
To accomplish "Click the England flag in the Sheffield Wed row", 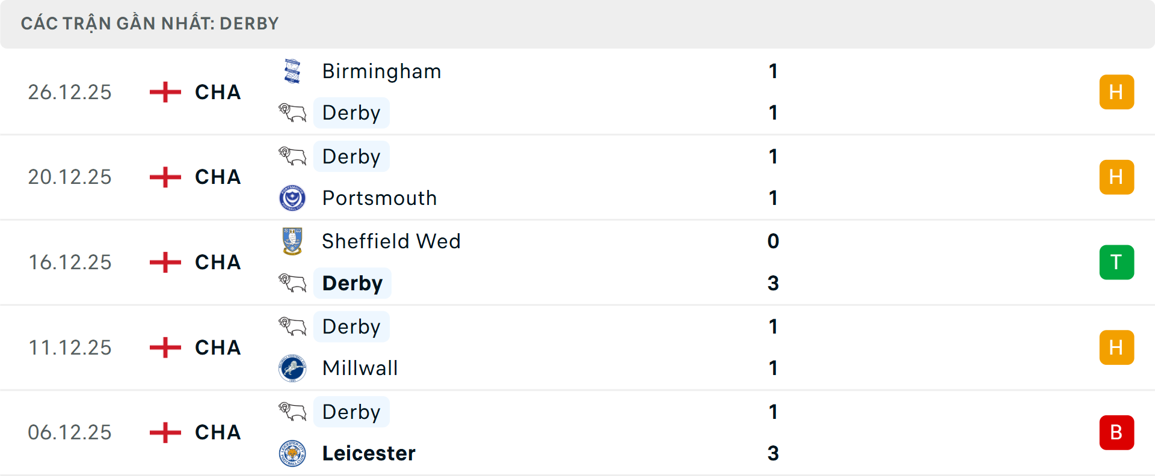I will [x=164, y=262].
